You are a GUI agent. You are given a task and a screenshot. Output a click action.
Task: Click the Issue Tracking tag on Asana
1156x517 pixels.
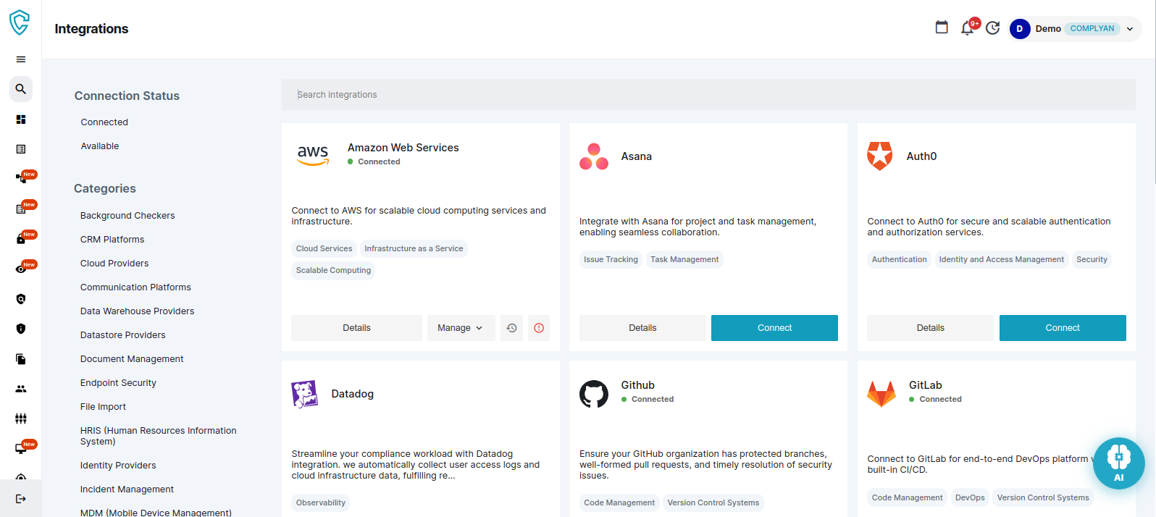coord(611,260)
